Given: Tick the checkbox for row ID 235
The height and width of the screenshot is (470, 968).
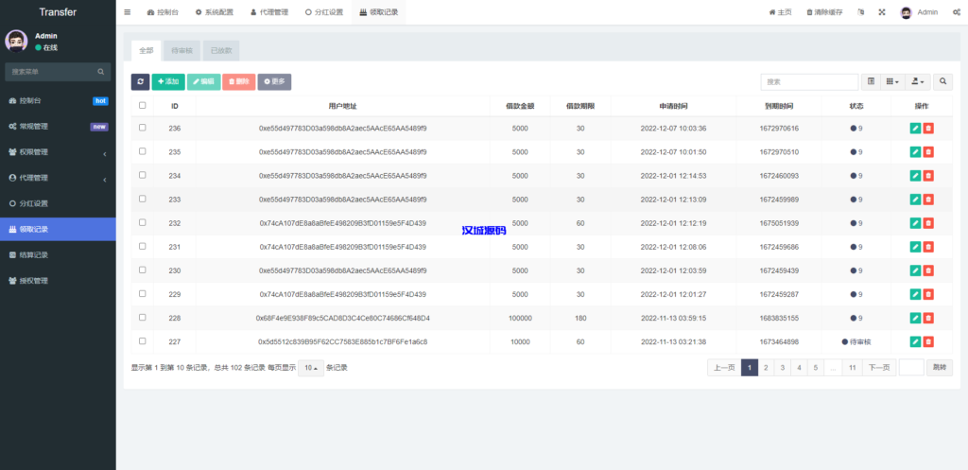Looking at the screenshot, I should pyautogui.click(x=143, y=151).
